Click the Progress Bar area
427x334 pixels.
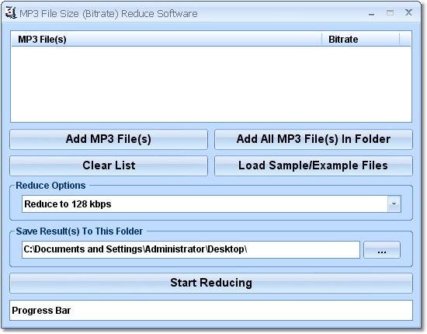click(211, 311)
